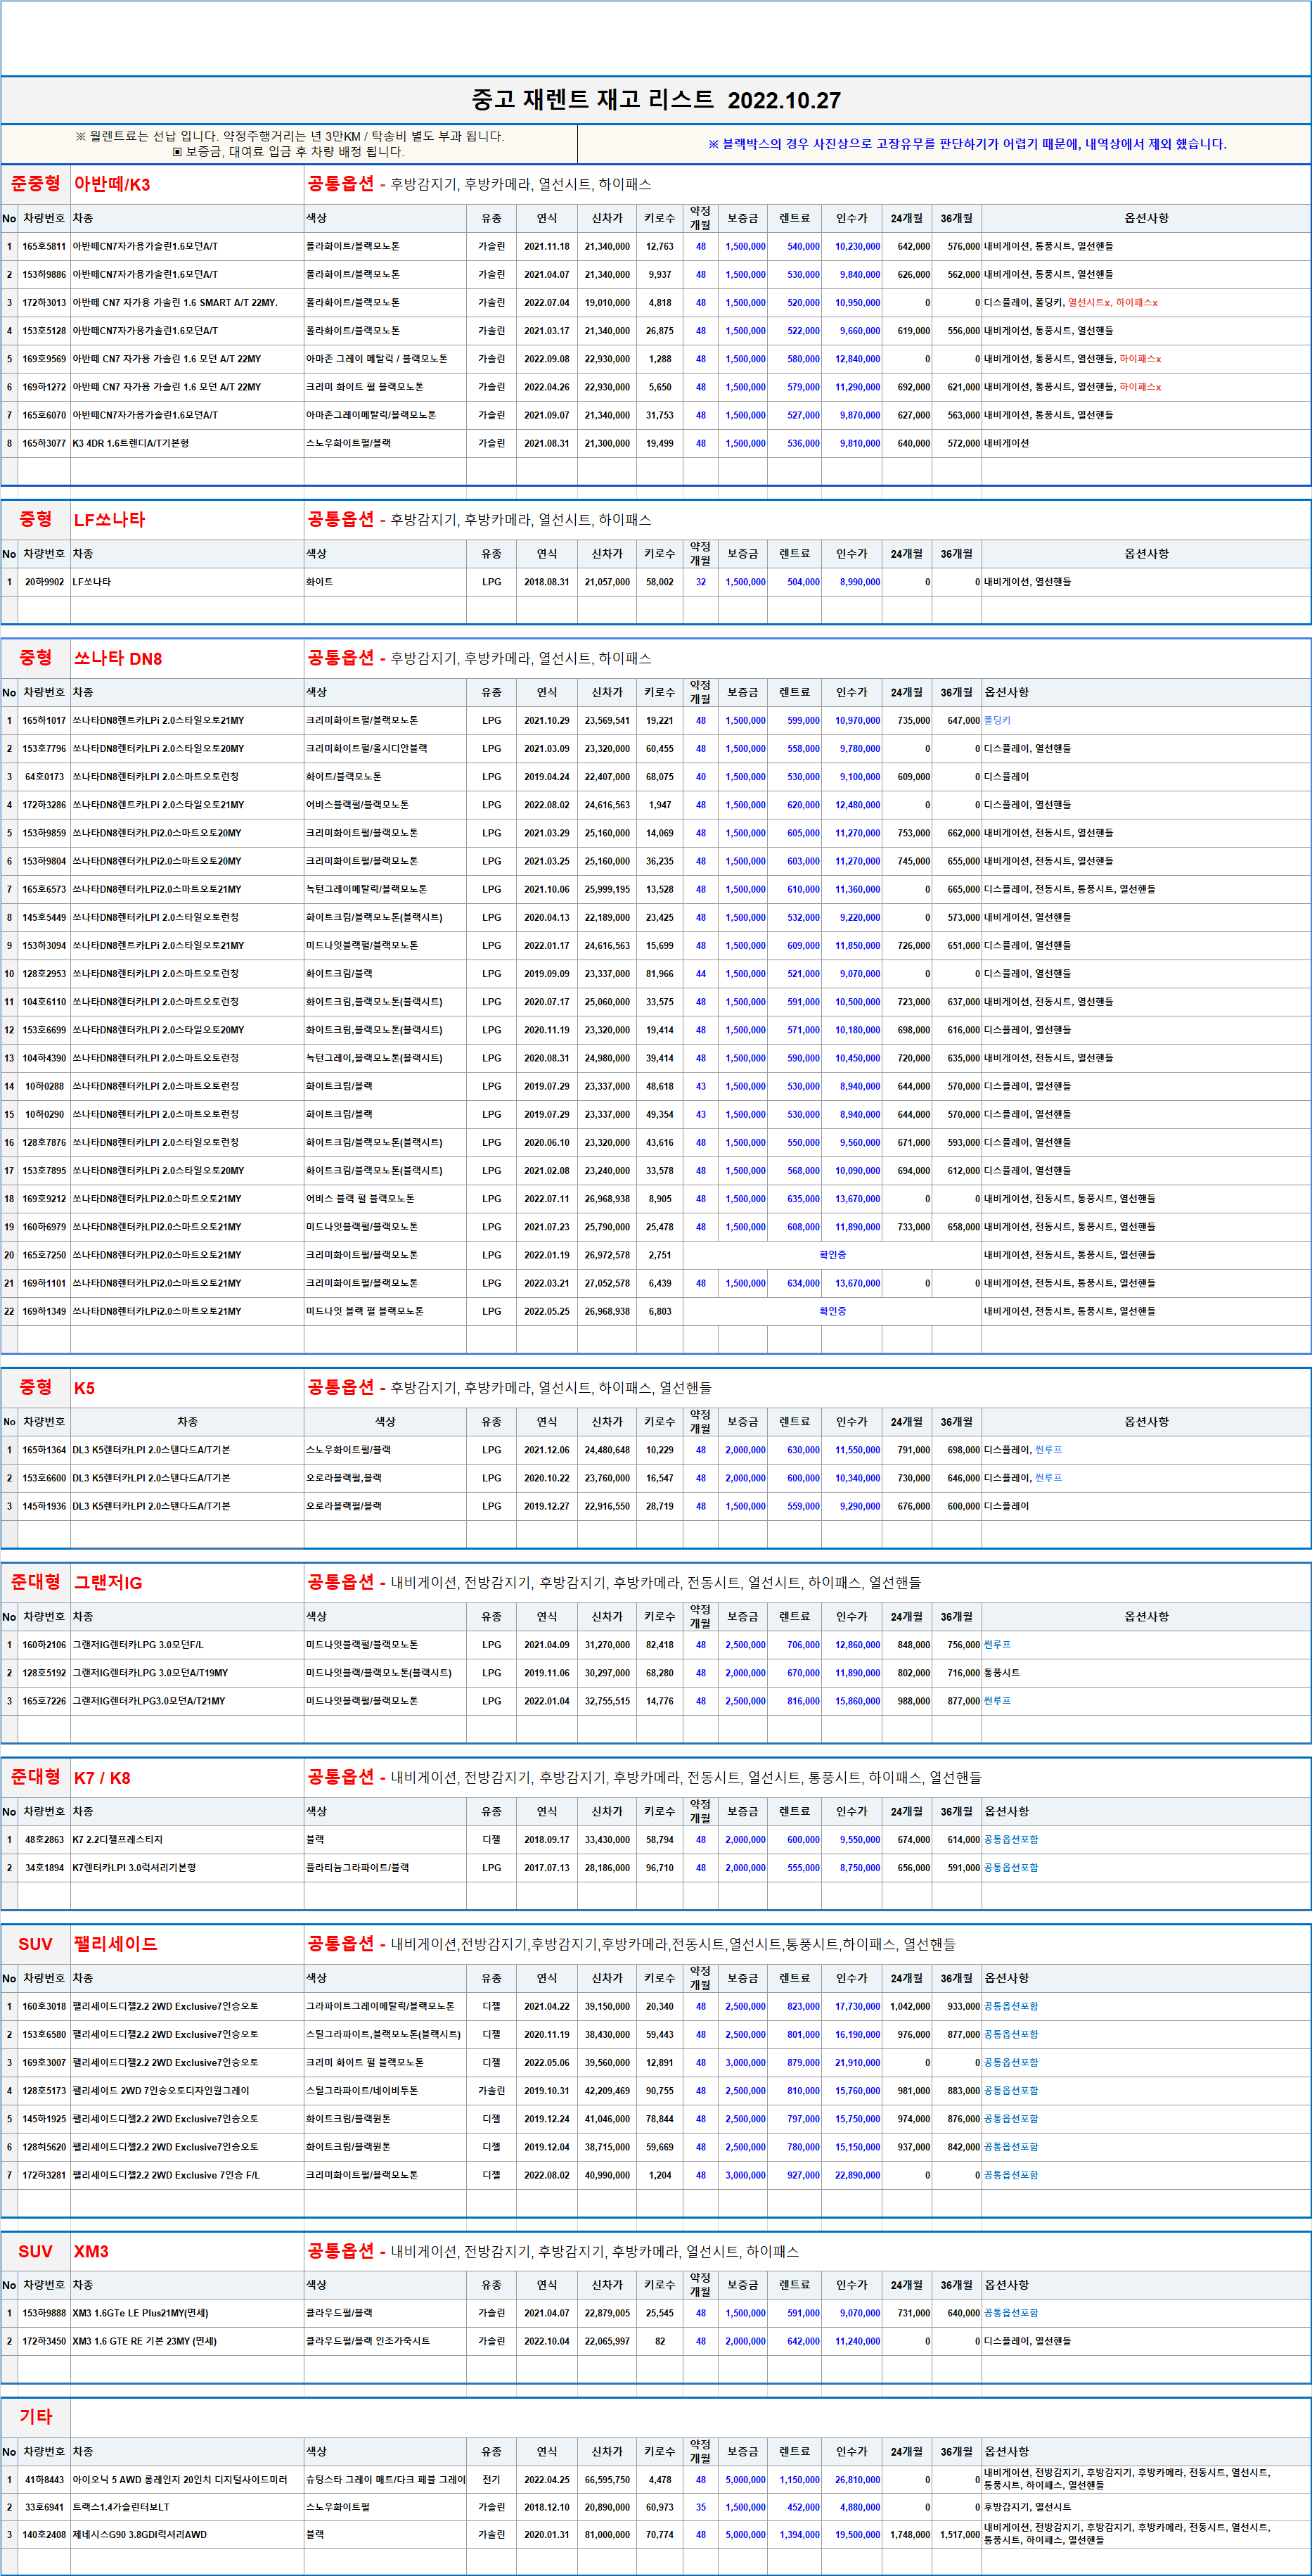Click 약정개월 value '32' in LF쏘나타 row
The image size is (1312, 2576).
(700, 582)
